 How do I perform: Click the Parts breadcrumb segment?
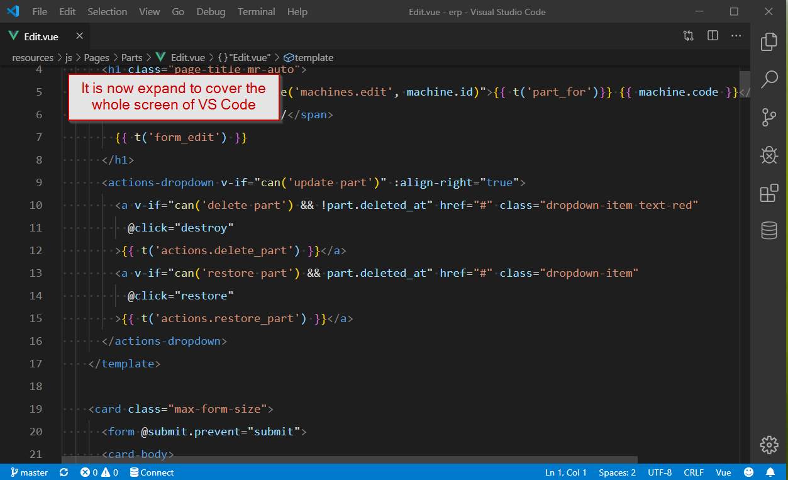click(x=132, y=57)
